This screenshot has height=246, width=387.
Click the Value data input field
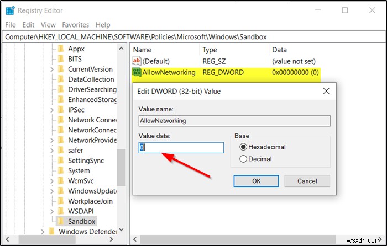point(181,147)
